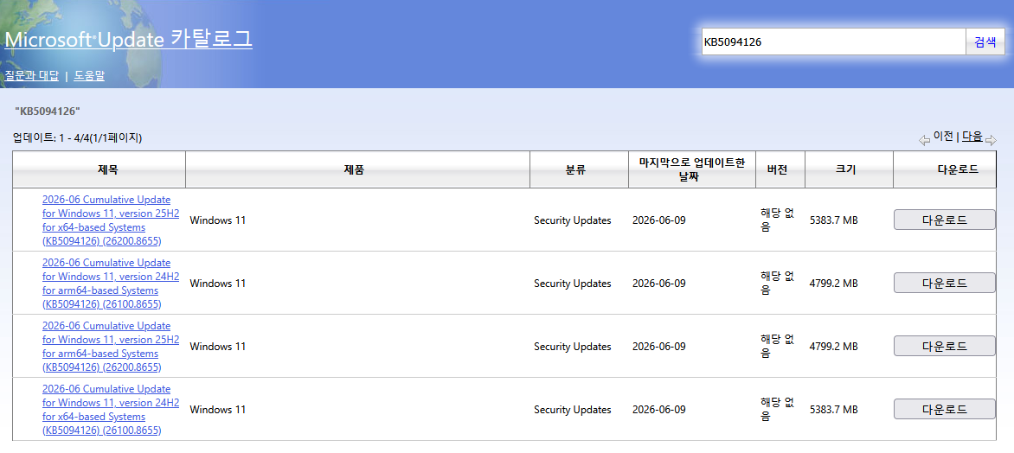The width and height of the screenshot is (1014, 453).
Task: Click the 다음 next page link
Action: (972, 137)
